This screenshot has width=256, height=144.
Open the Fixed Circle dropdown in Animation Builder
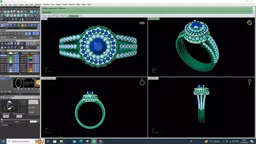[x=33, y=101]
